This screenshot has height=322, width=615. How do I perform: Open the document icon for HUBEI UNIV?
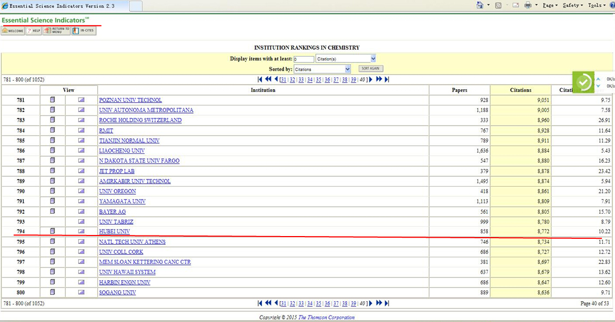pos(53,231)
